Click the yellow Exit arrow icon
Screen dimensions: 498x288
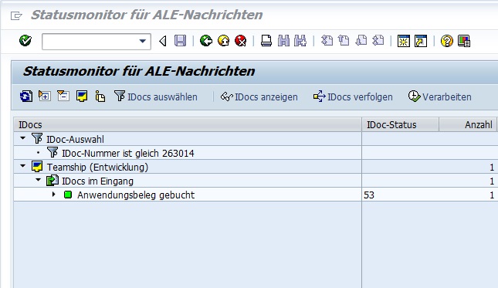(224, 41)
